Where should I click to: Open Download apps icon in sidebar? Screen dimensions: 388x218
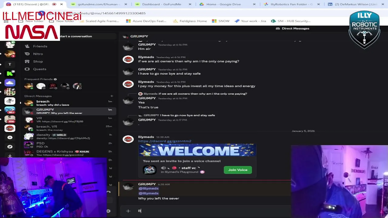click(x=10, y=155)
